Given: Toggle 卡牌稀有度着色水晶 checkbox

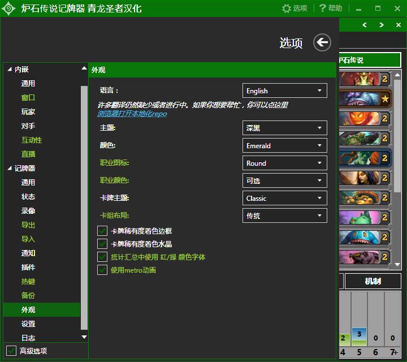Looking at the screenshot, I should tap(102, 244).
